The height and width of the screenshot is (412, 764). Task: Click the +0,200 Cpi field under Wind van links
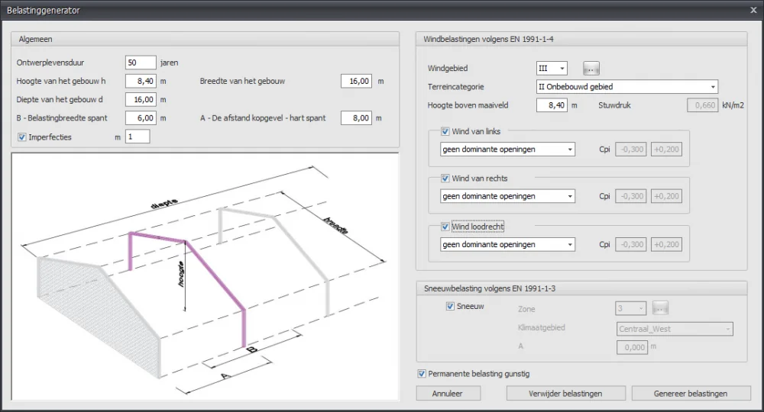click(x=666, y=150)
